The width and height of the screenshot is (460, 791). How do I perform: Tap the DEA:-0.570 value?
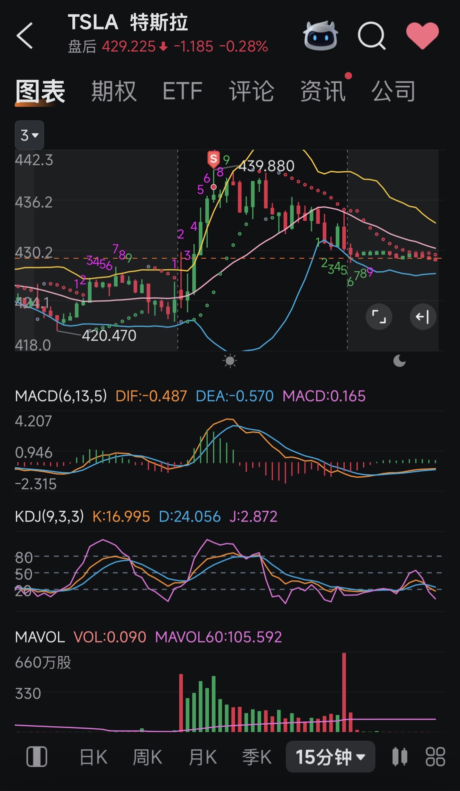[235, 396]
